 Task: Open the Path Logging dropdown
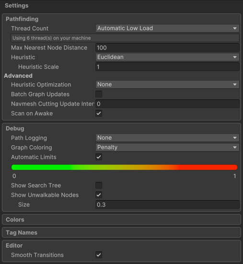pyautogui.click(x=167, y=138)
